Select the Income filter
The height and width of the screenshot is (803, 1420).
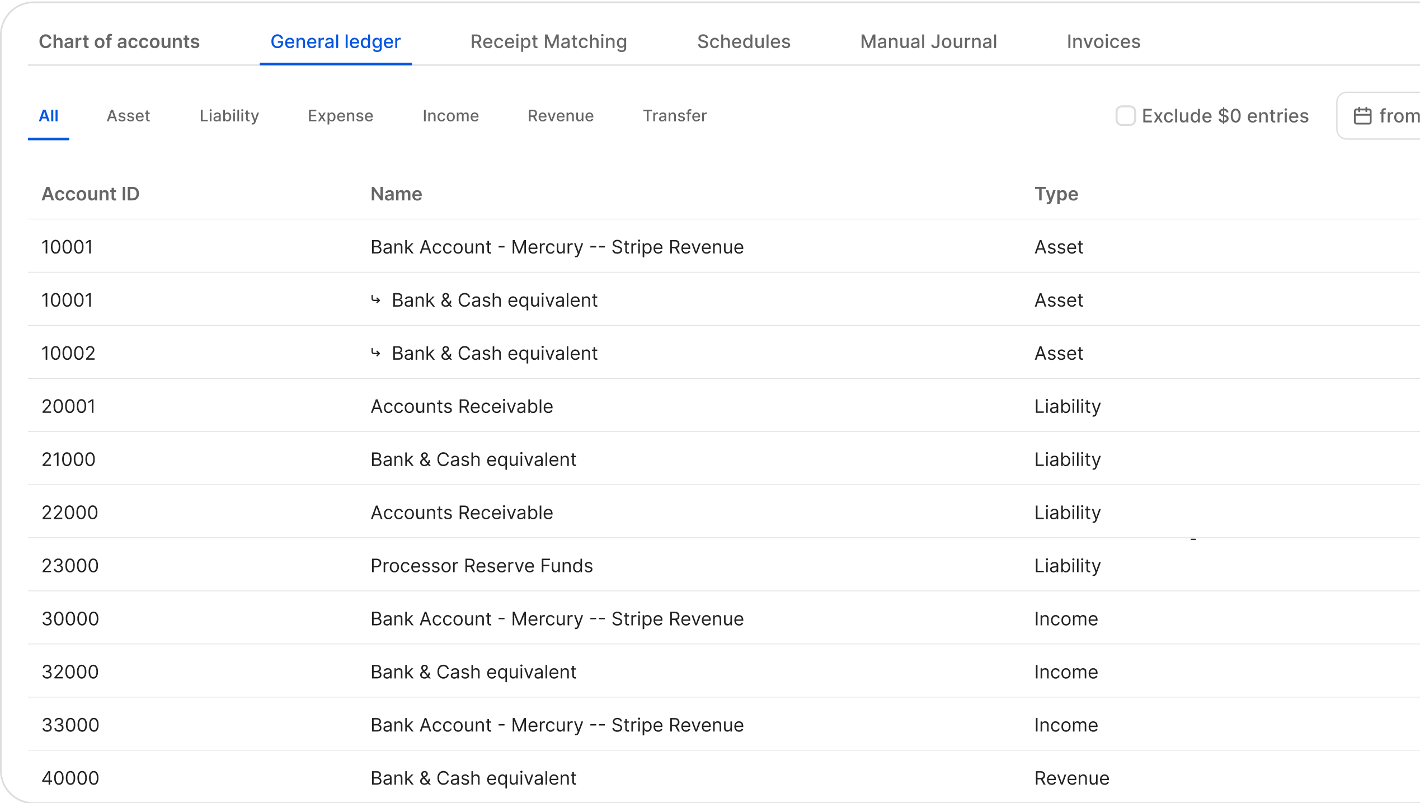coord(450,116)
